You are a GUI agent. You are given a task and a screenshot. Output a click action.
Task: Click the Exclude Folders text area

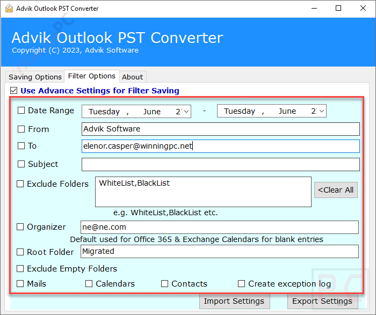[203, 192]
